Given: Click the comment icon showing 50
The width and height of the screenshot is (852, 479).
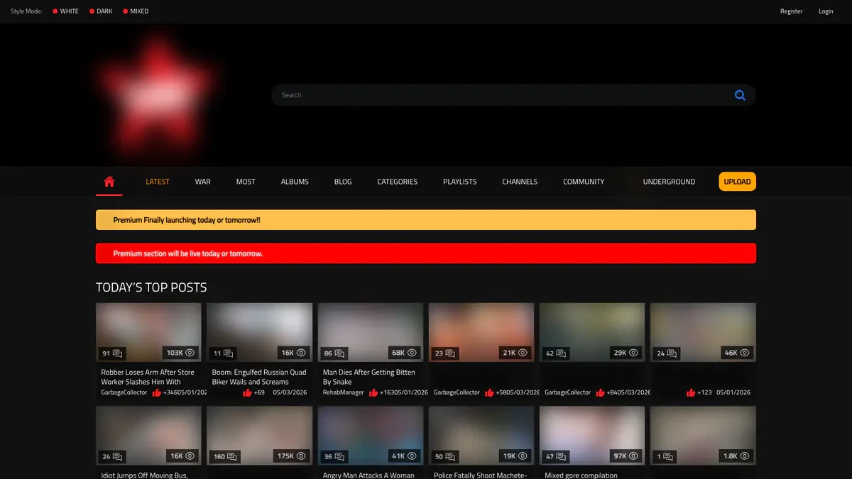Looking at the screenshot, I should 450,457.
